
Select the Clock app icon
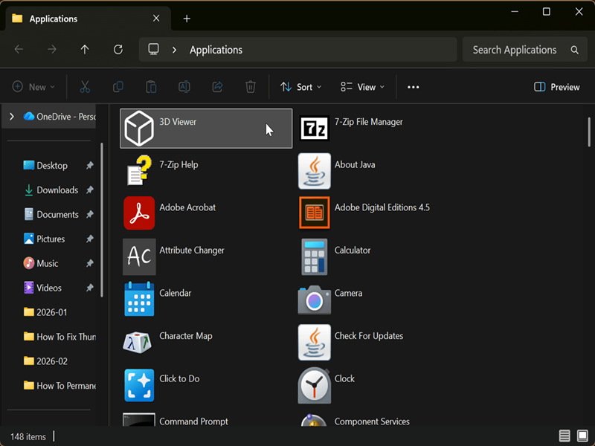click(x=314, y=386)
